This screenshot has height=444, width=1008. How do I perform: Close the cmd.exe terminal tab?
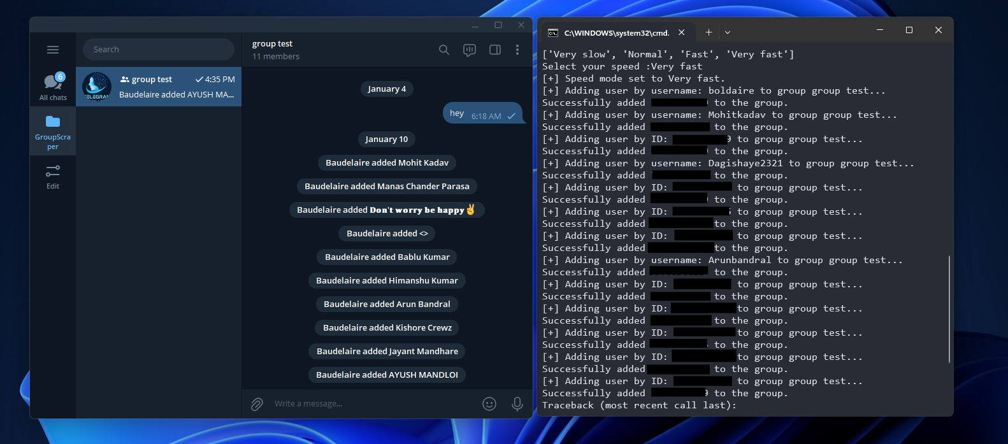[682, 32]
